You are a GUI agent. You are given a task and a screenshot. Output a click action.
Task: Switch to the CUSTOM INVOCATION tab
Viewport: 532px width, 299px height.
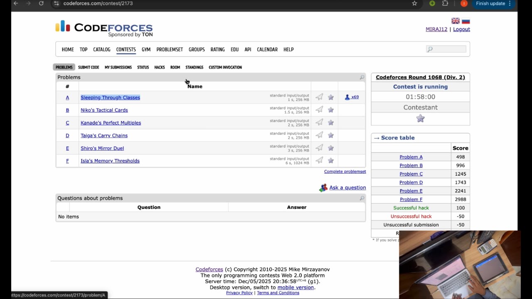(225, 67)
